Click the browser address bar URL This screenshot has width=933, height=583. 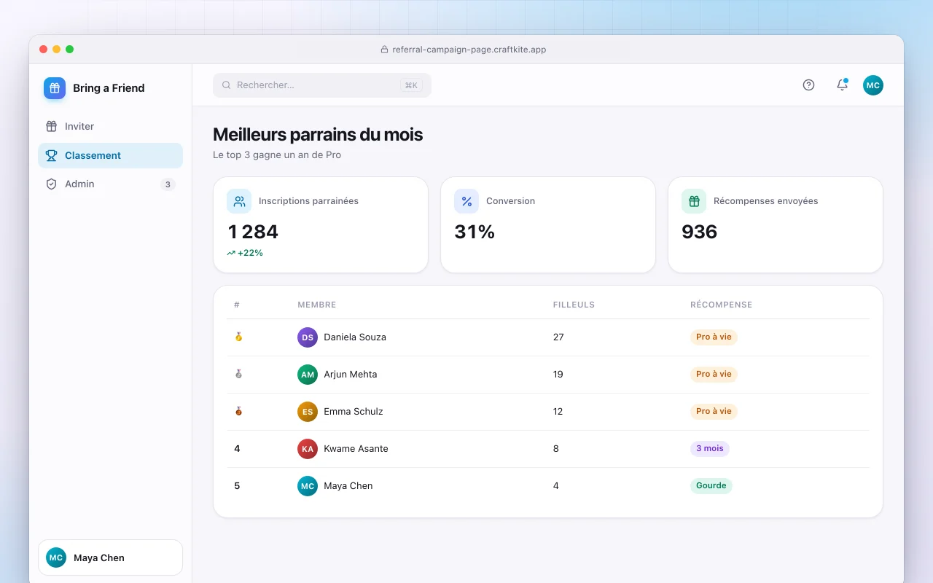pyautogui.click(x=469, y=50)
